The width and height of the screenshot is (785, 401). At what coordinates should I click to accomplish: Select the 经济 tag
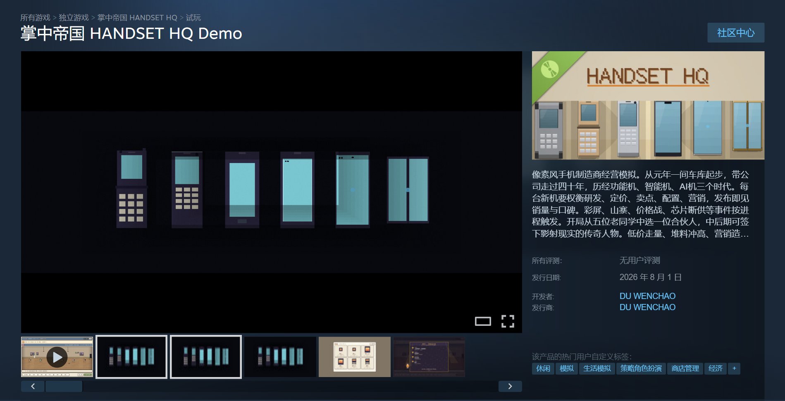(716, 368)
